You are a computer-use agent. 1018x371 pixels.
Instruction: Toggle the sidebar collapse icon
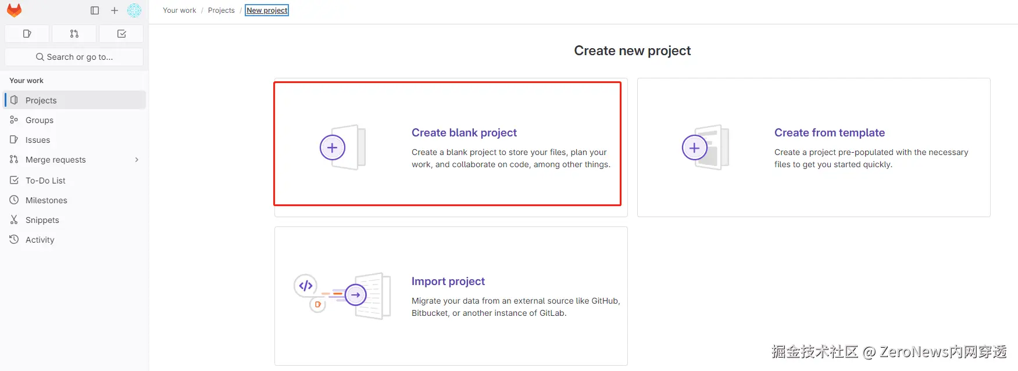[95, 10]
